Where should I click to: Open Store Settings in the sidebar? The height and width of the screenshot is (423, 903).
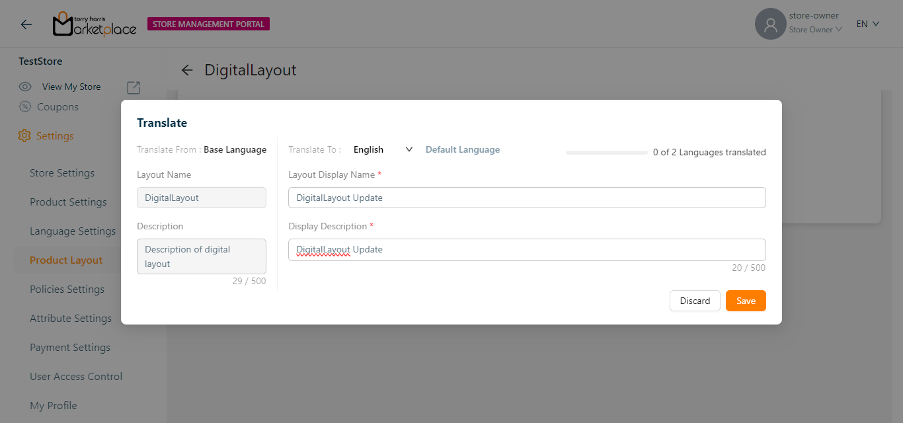62,173
